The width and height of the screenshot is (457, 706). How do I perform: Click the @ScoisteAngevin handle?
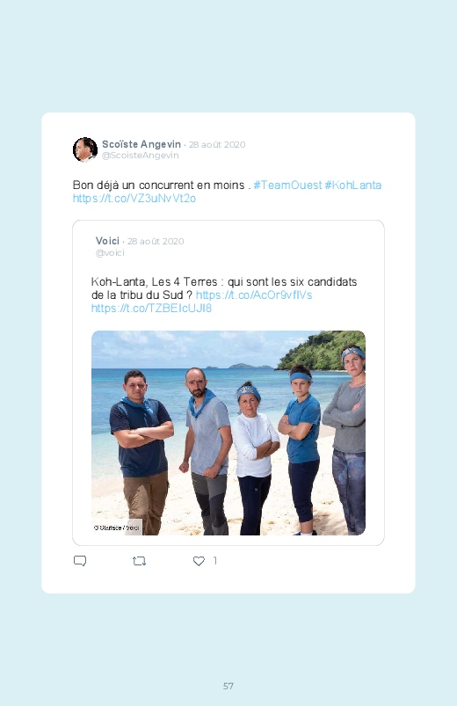pos(140,156)
